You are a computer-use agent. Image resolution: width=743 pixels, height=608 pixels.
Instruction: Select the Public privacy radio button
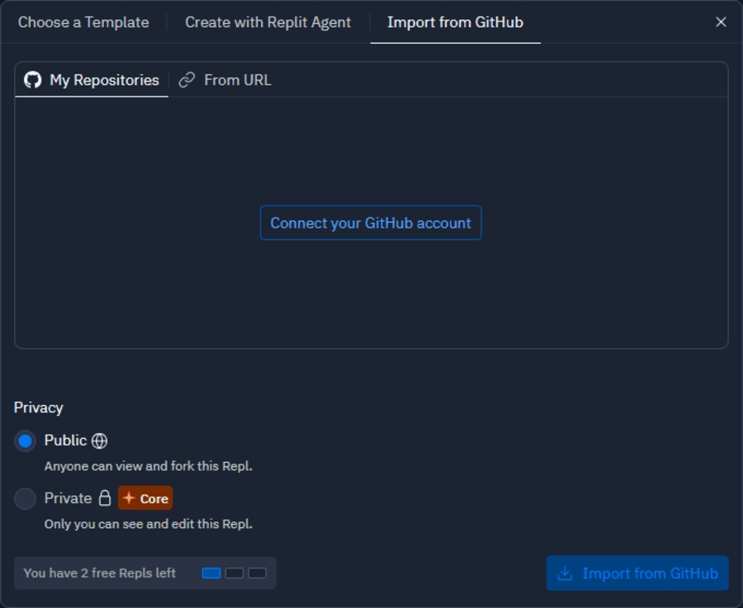(x=25, y=441)
